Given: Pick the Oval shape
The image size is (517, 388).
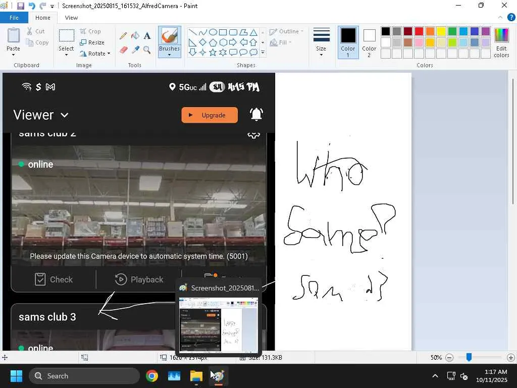Looking at the screenshot, I should pos(213,32).
